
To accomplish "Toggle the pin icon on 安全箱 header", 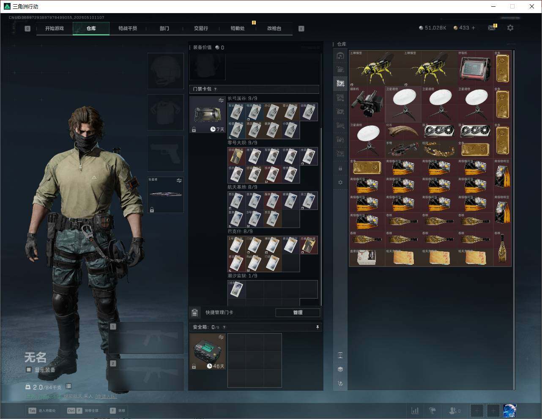I will tap(318, 327).
